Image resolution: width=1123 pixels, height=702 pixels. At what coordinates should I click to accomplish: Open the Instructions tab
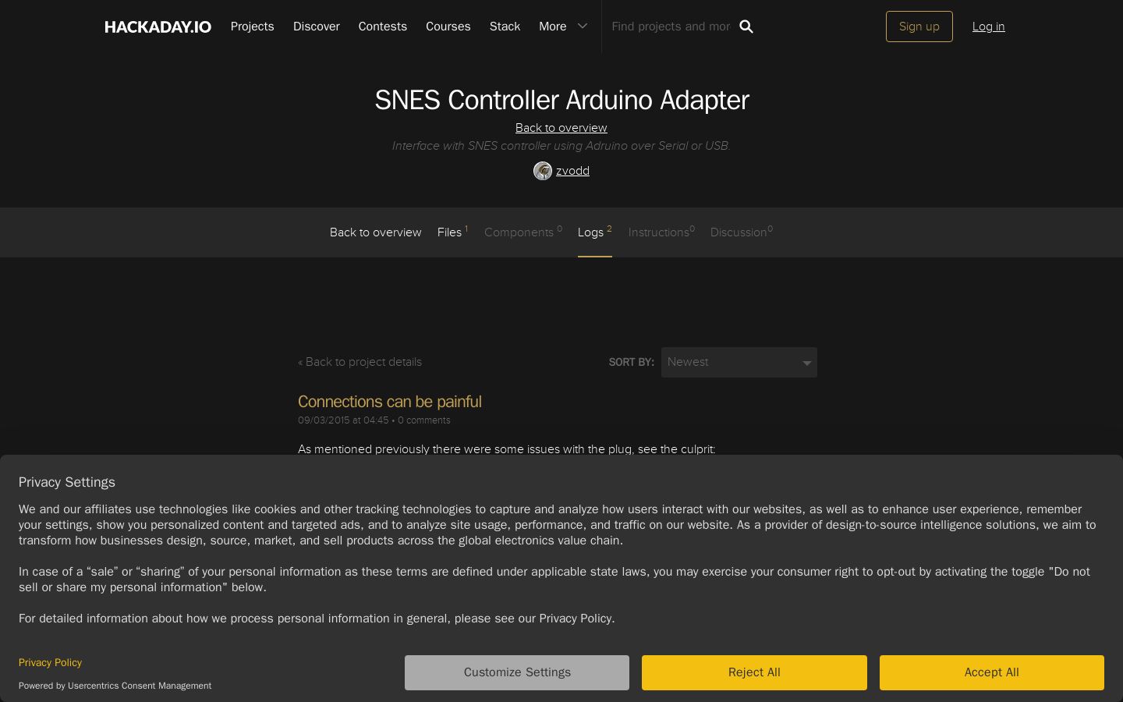click(x=661, y=232)
